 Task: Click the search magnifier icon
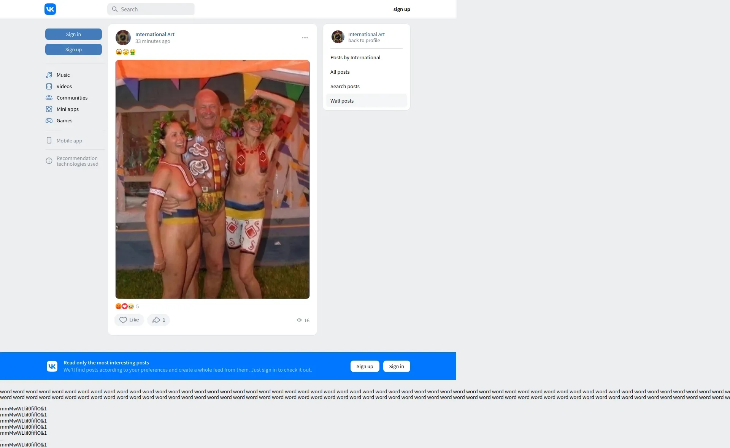[x=114, y=9]
